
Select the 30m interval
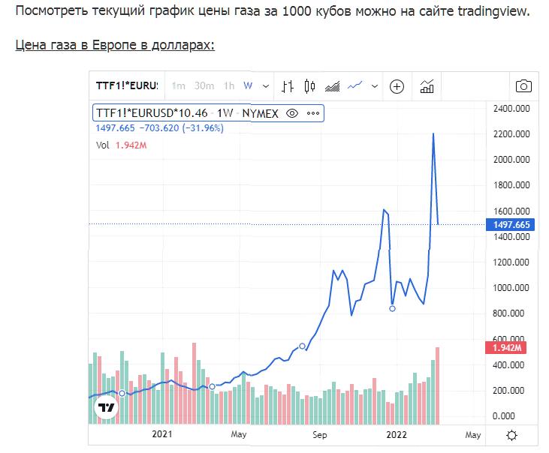coord(204,85)
